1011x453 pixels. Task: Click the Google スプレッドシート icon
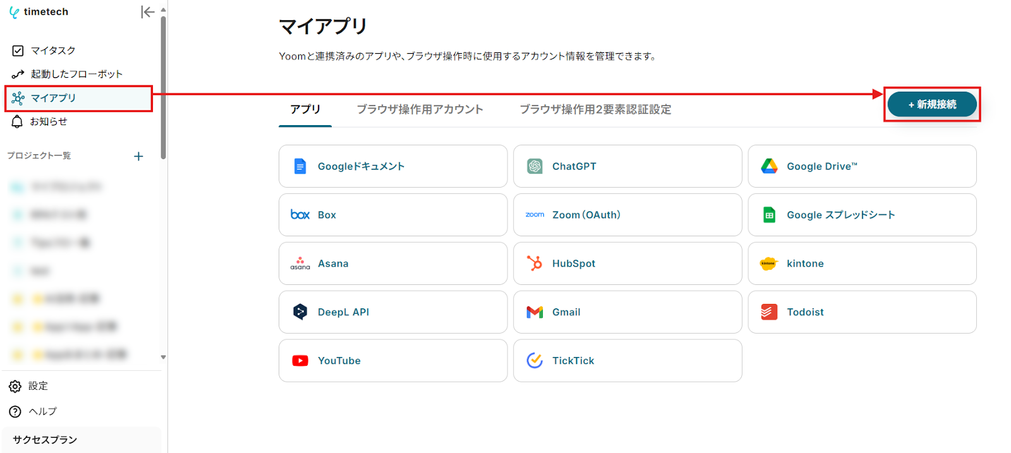[x=769, y=215]
